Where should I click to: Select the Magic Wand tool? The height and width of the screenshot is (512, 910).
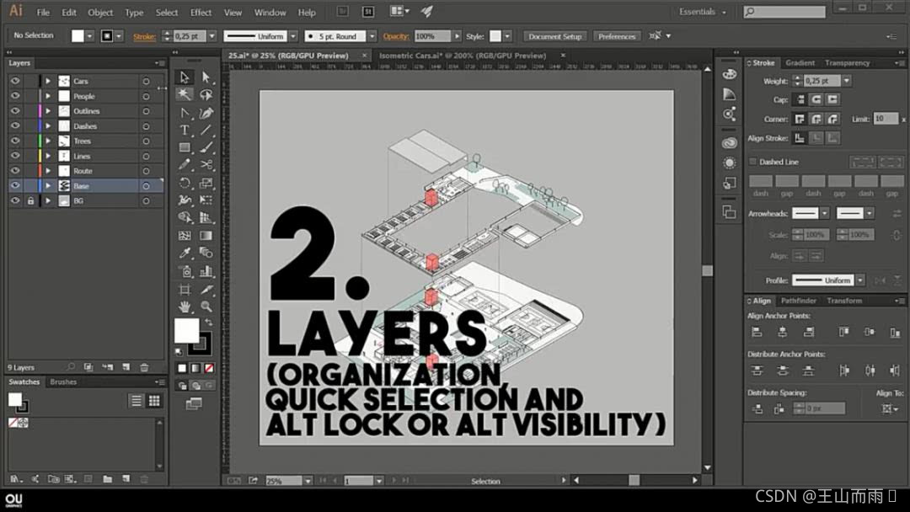185,94
